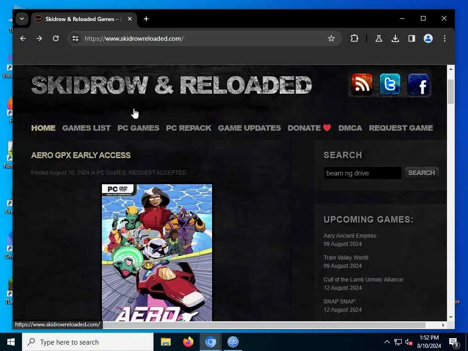Image resolution: width=468 pixels, height=351 pixels.
Task: Open the DMCA menu item
Action: coord(350,128)
